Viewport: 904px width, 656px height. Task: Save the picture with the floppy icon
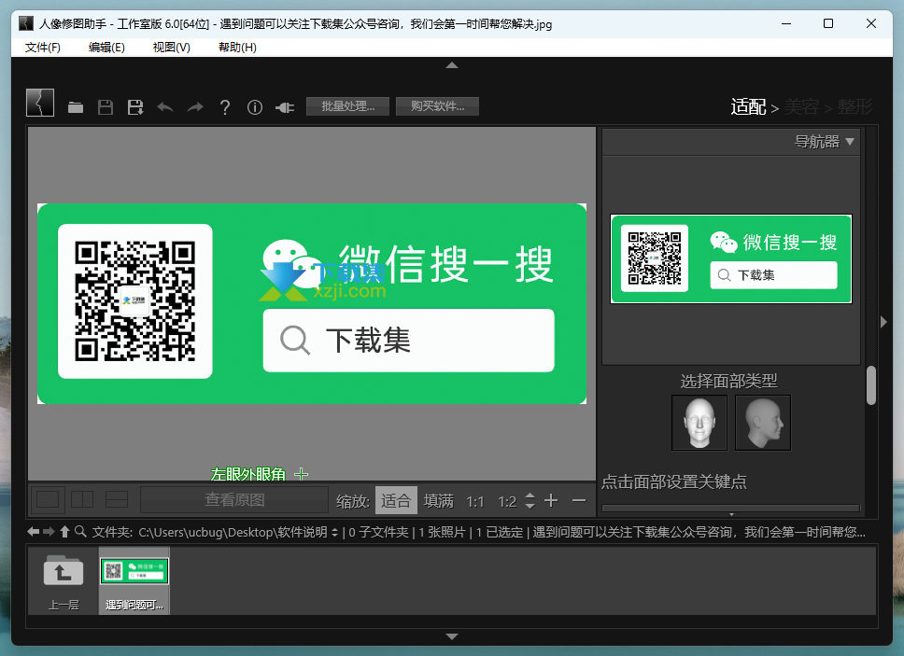pyautogui.click(x=106, y=107)
